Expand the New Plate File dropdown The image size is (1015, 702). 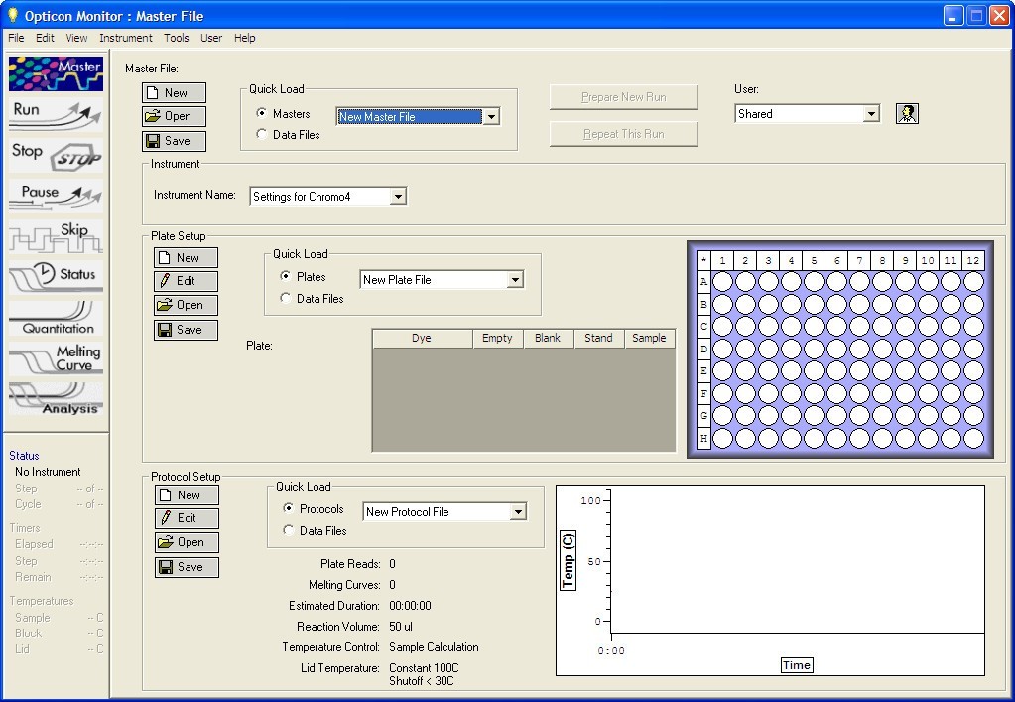515,280
